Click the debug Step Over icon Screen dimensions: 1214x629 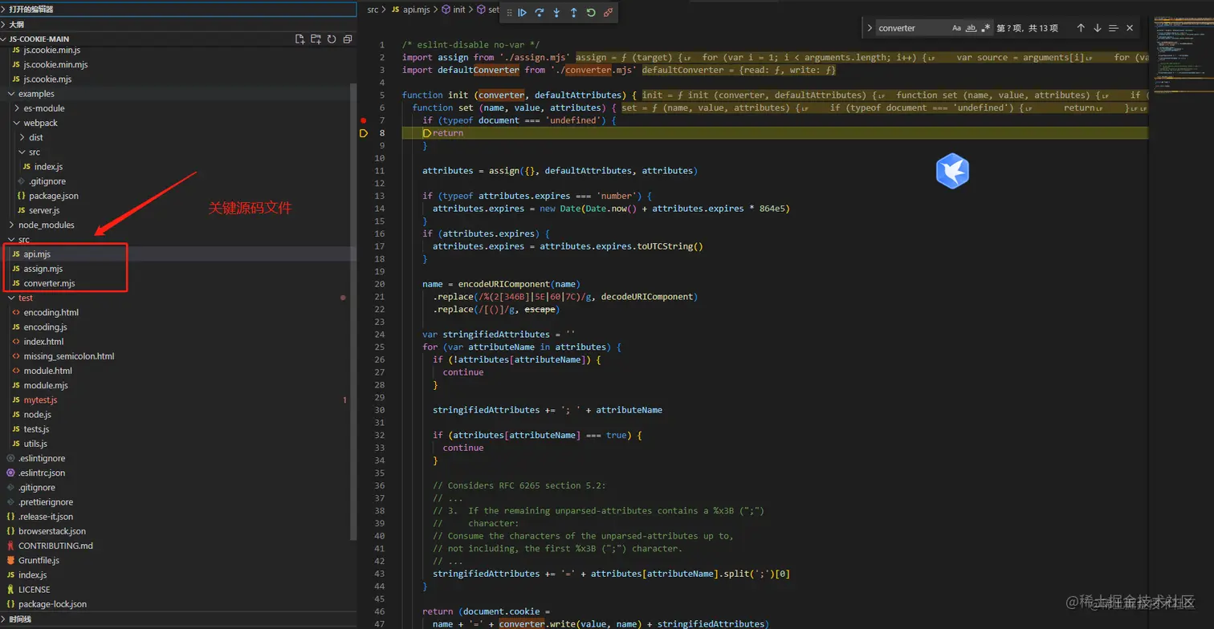pos(540,12)
